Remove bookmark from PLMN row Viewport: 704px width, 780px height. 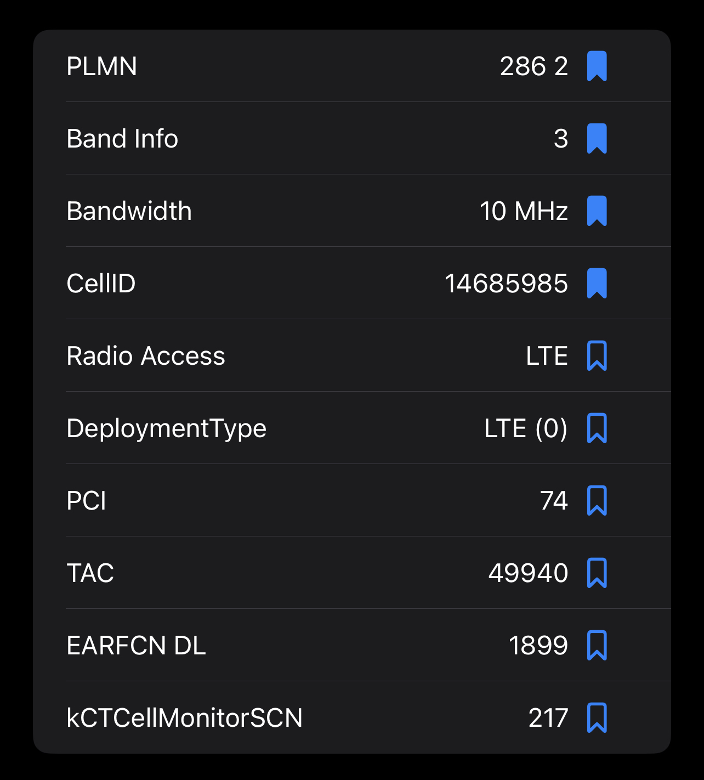click(x=597, y=66)
